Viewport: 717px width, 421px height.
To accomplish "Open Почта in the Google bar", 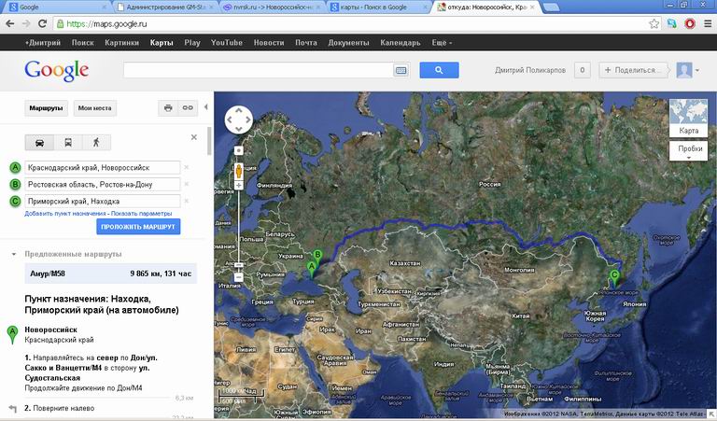I will click(x=306, y=43).
